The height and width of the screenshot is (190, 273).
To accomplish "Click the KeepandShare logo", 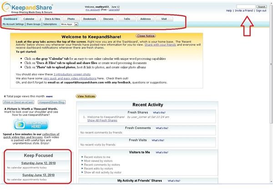I will pos(27,8).
